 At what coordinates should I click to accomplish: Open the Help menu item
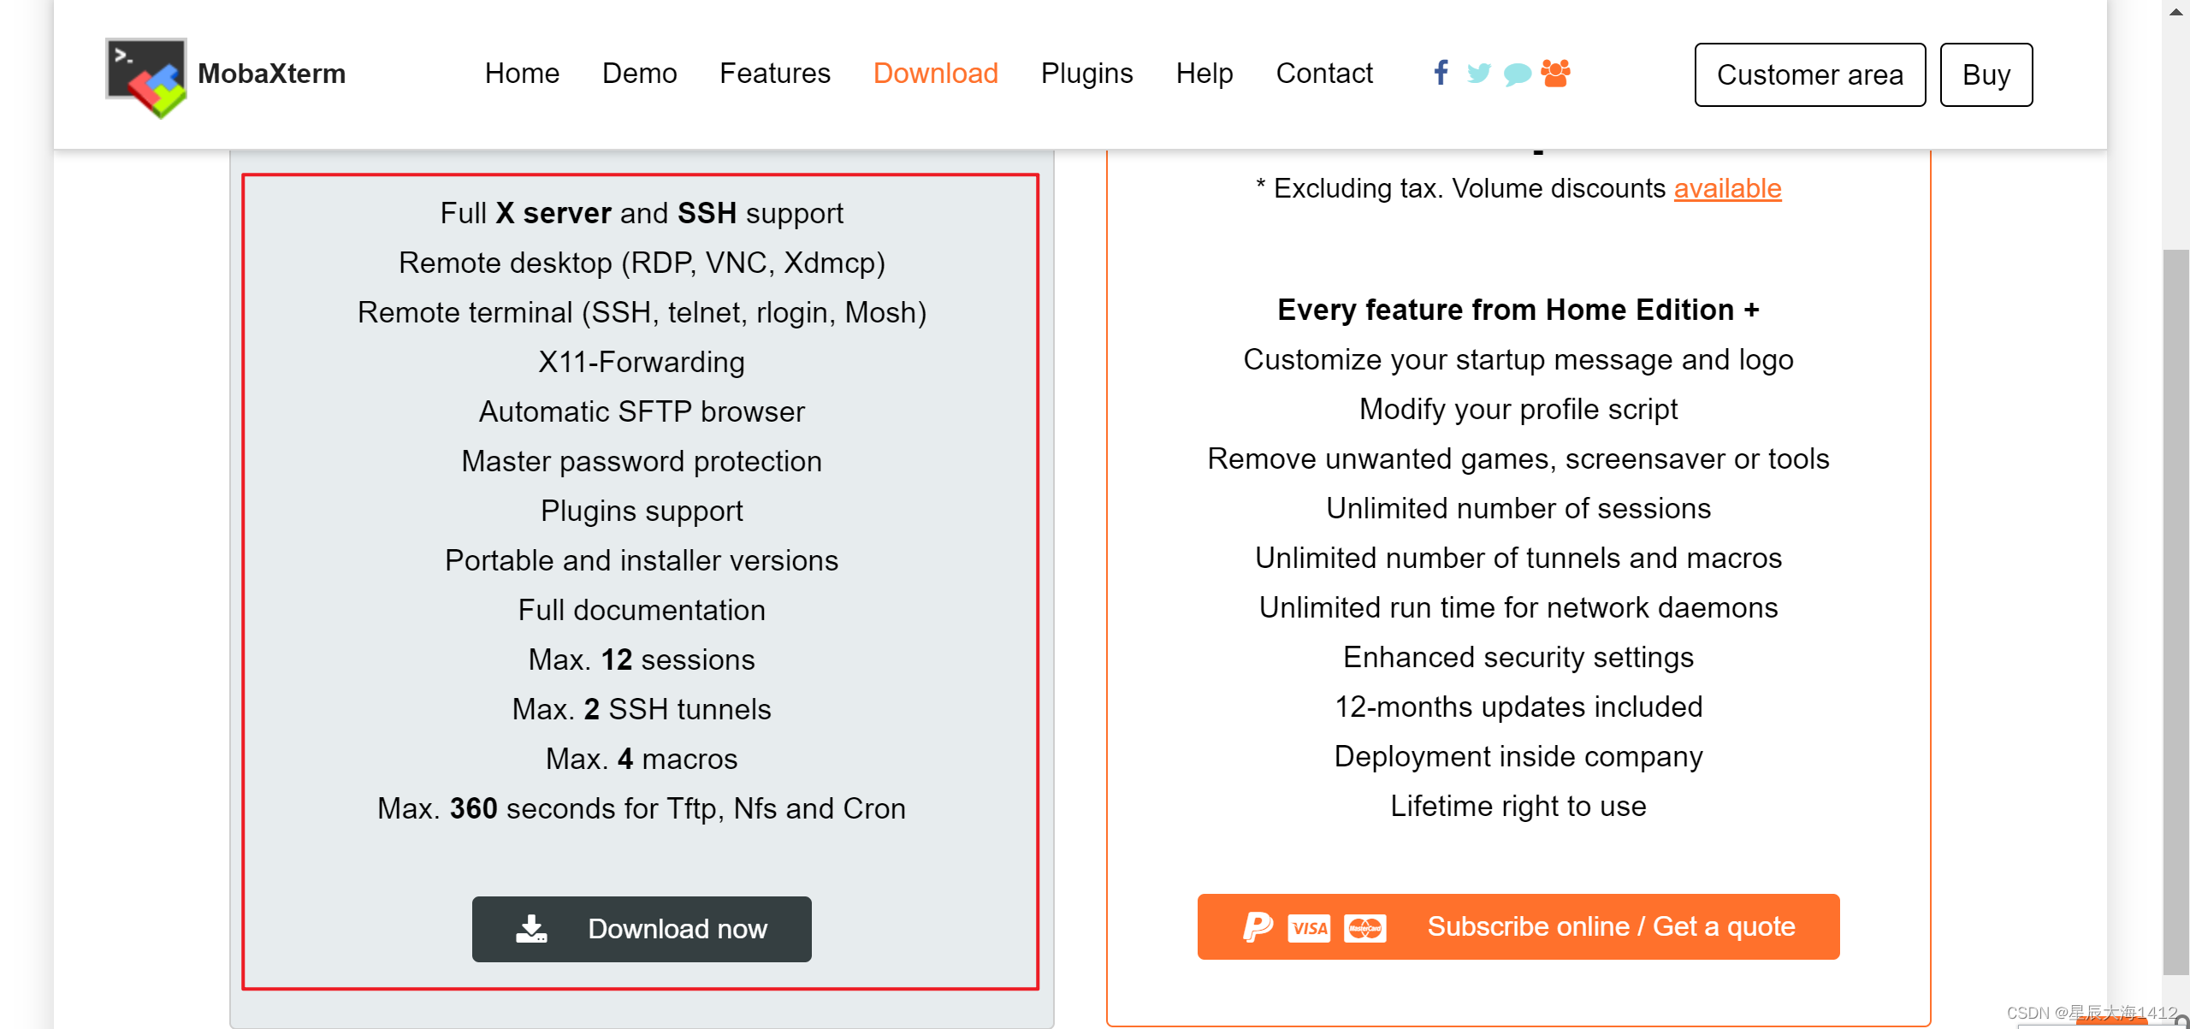pyautogui.click(x=1204, y=74)
